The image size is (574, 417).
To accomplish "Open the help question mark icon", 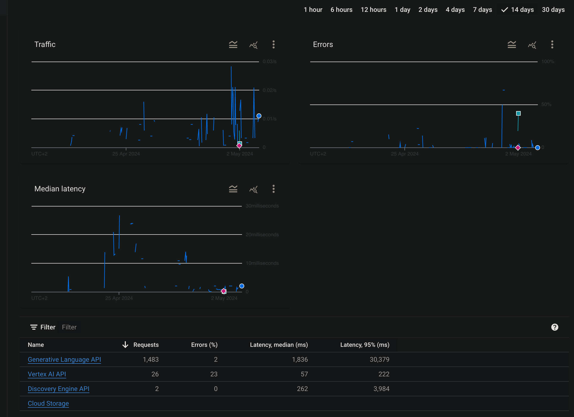I will click(x=555, y=327).
